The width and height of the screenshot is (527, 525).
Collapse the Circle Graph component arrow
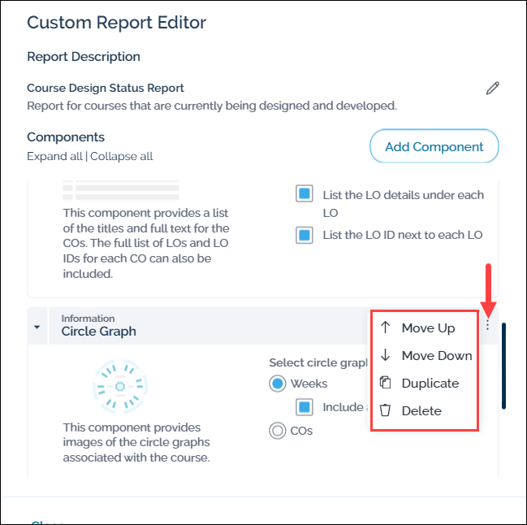click(x=37, y=327)
